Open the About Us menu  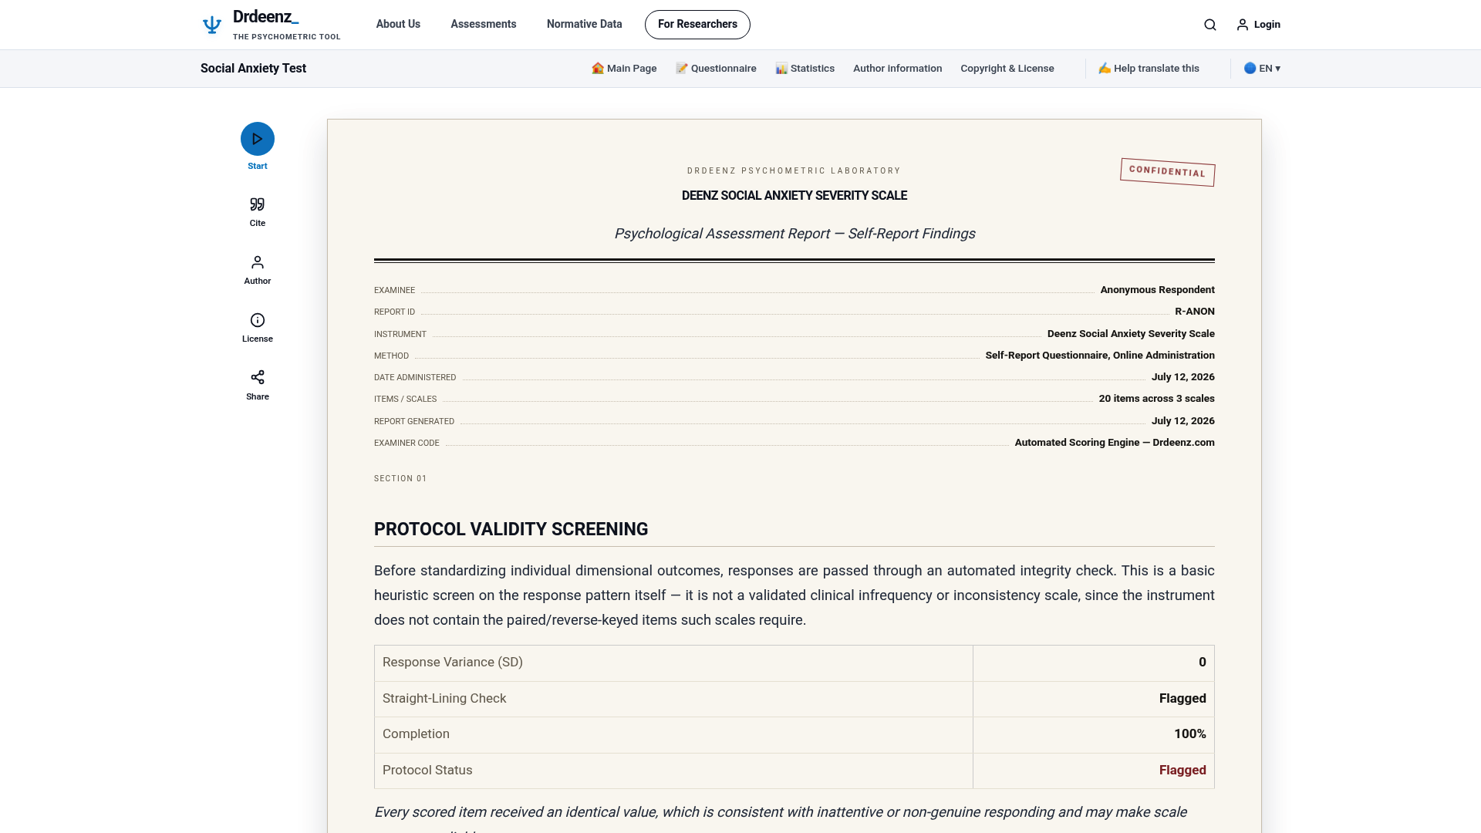point(398,24)
